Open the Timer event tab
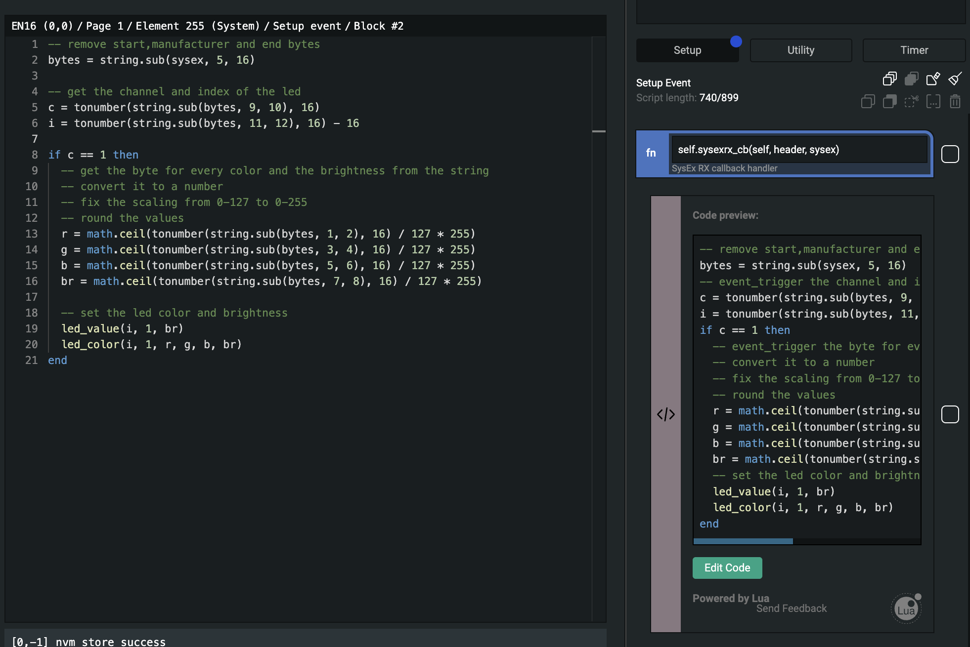970x647 pixels. [914, 50]
